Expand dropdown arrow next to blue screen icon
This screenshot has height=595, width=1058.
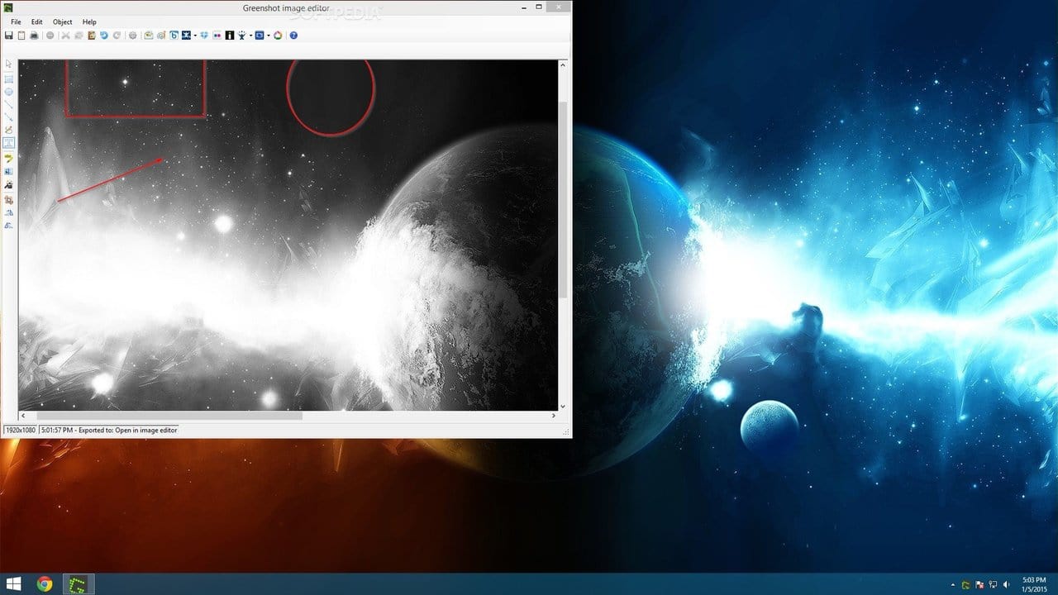tap(269, 36)
